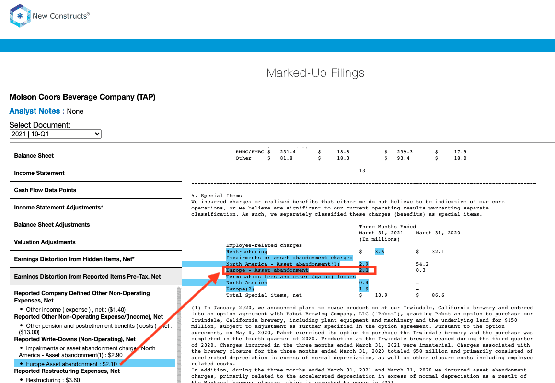Click the Molson Coors Beverage Company (TAP) title
555x383 pixels.
click(x=82, y=97)
